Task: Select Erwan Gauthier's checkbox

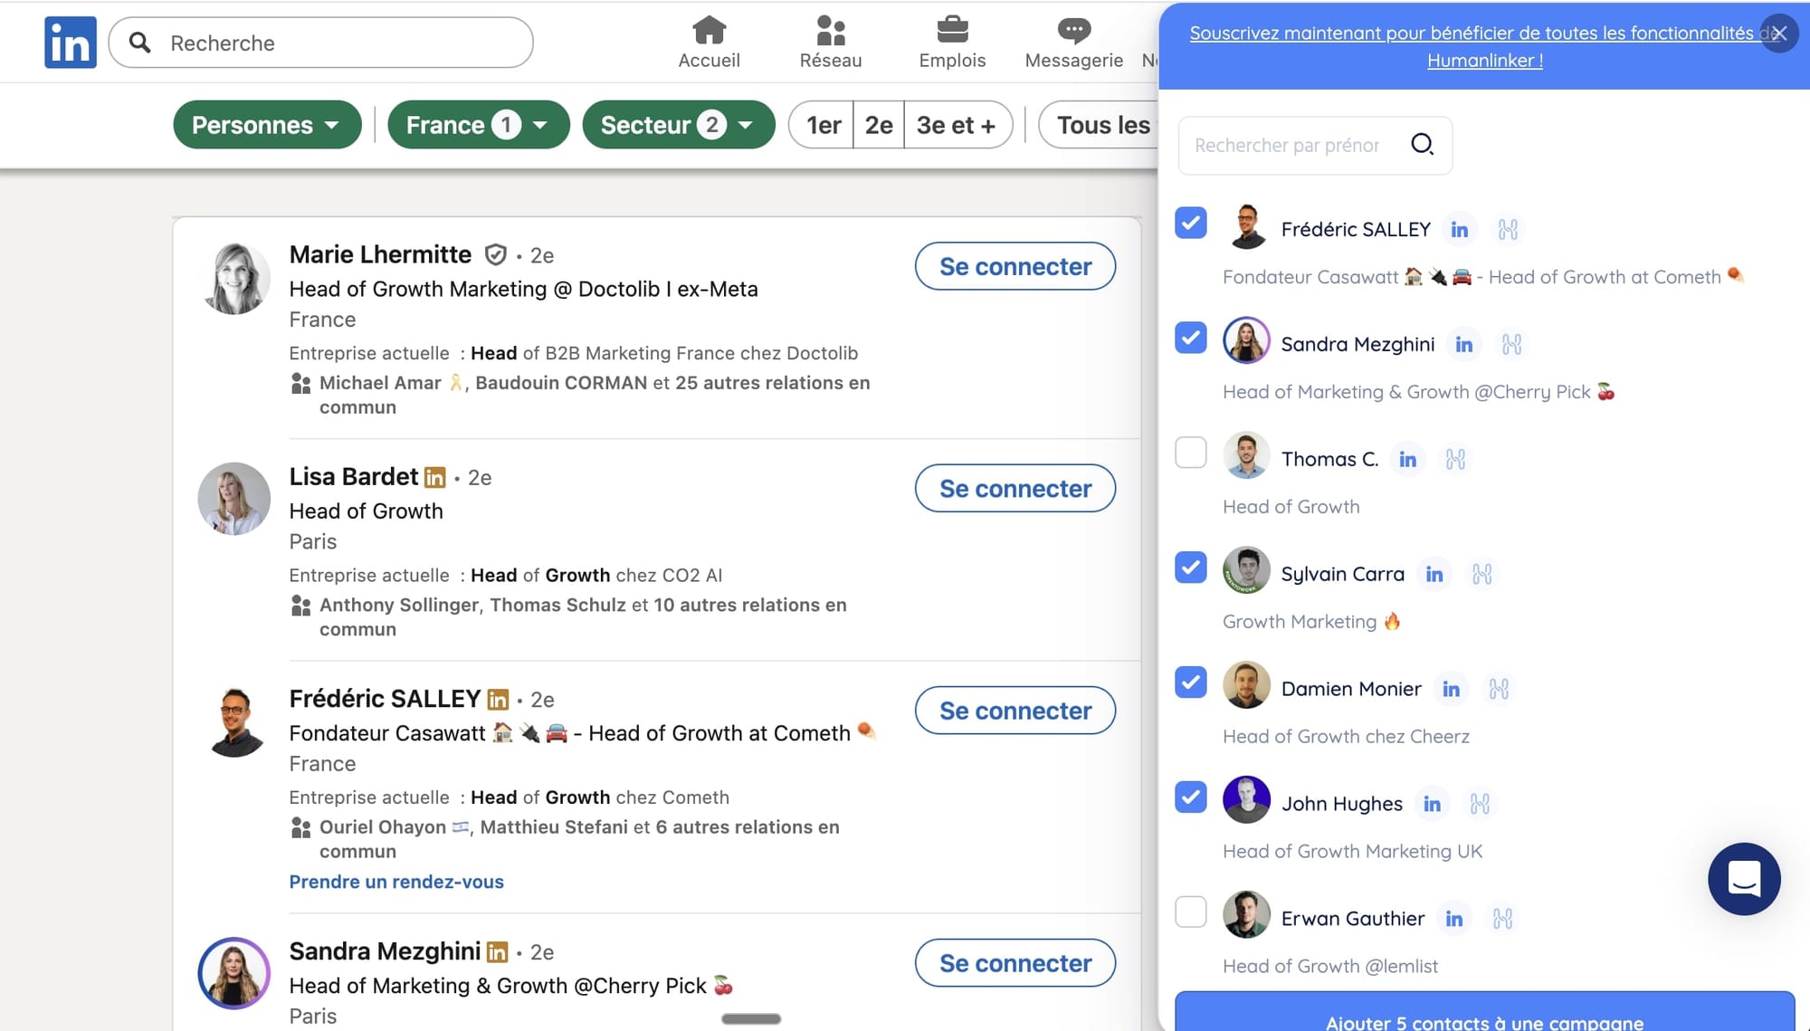Action: (1190, 912)
